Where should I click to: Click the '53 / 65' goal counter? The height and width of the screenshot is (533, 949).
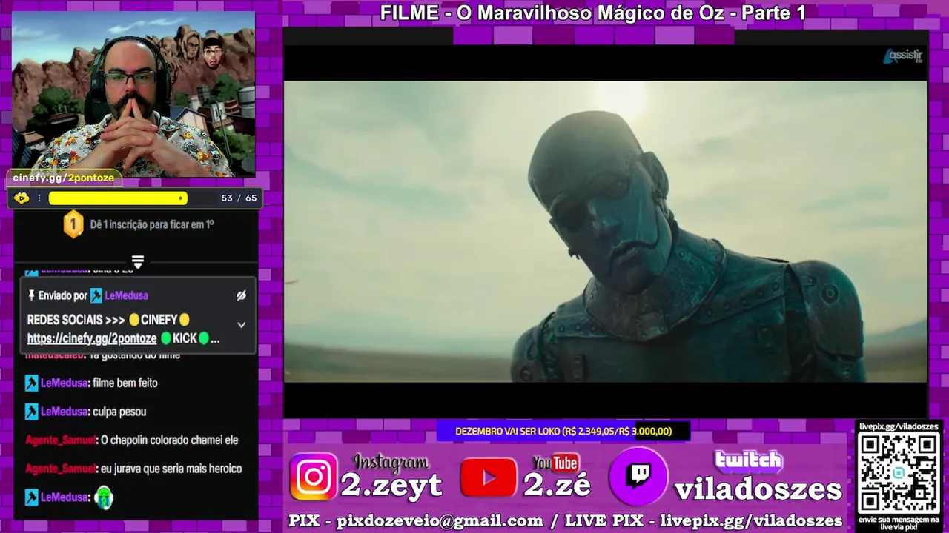[239, 198]
